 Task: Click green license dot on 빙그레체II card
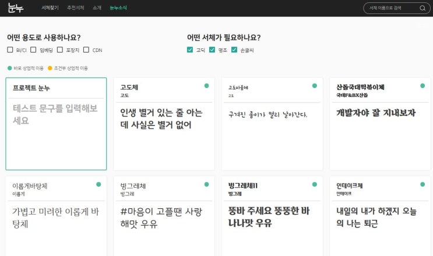pos(315,184)
